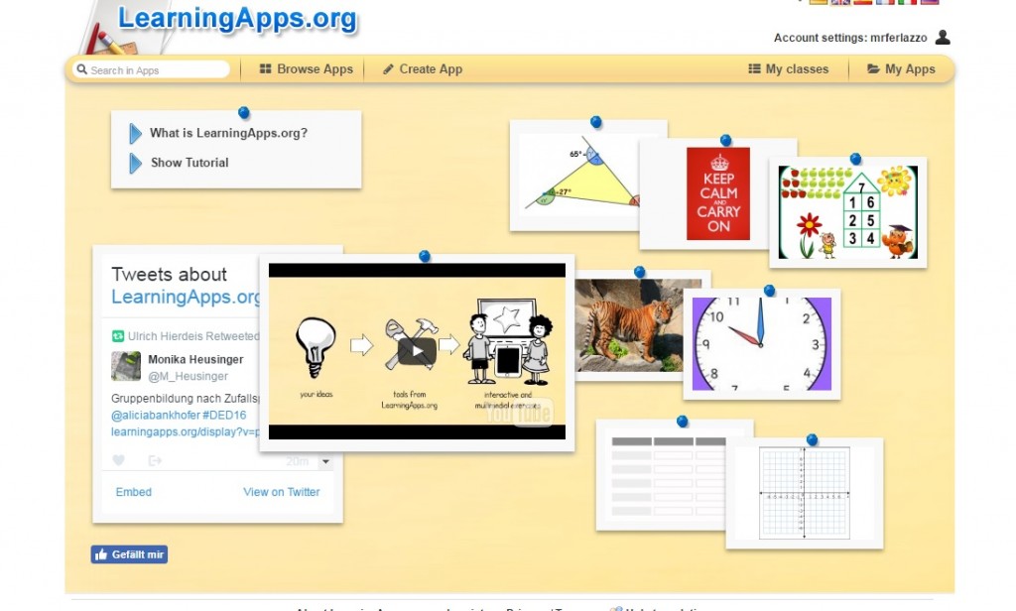The image size is (1016, 611).
Task: Click the Create App pencil icon
Action: 388,68
